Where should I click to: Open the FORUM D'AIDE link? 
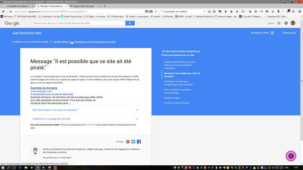[289, 33]
